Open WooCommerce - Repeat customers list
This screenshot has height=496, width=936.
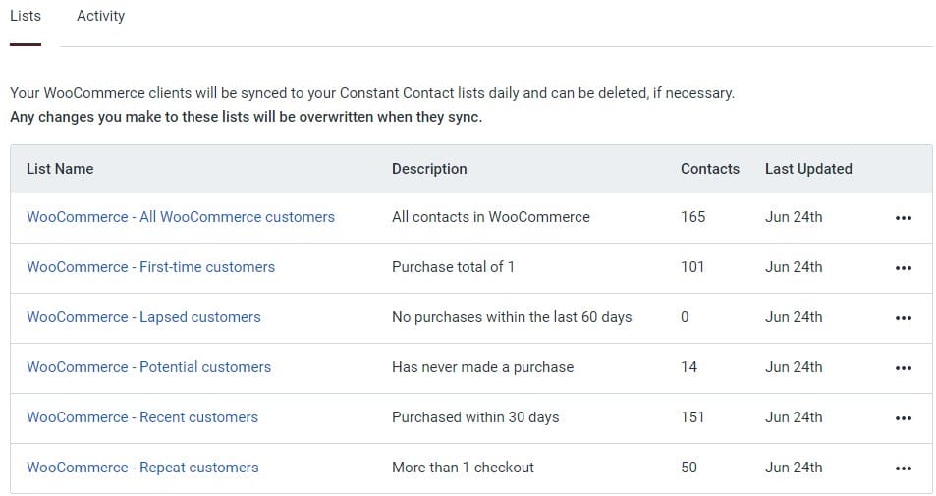tap(142, 468)
